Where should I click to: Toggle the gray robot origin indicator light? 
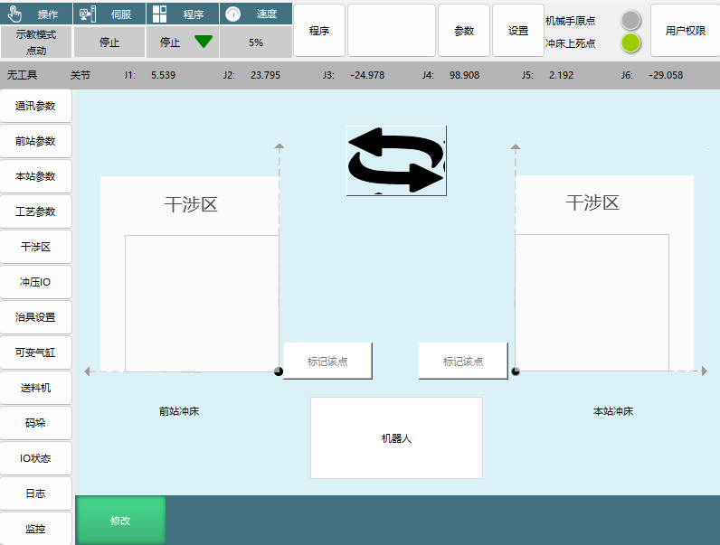coord(631,20)
